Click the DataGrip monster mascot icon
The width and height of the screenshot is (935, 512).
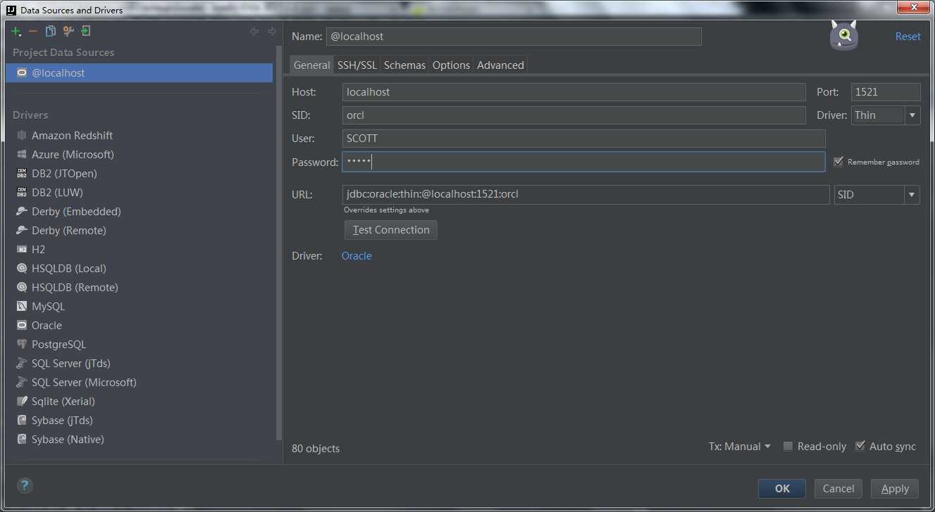[843, 35]
